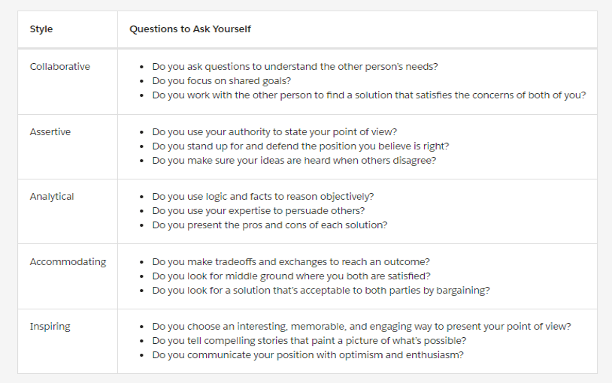The height and width of the screenshot is (383, 612).
Task: Click the question about tradeoffs and exchanges
Action: 290,262
